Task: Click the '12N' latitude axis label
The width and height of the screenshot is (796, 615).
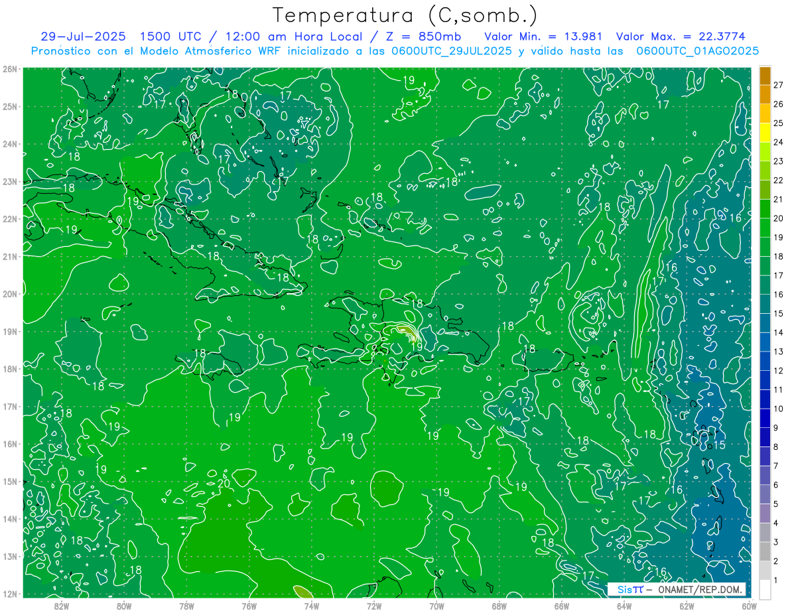Action: pos(9,594)
